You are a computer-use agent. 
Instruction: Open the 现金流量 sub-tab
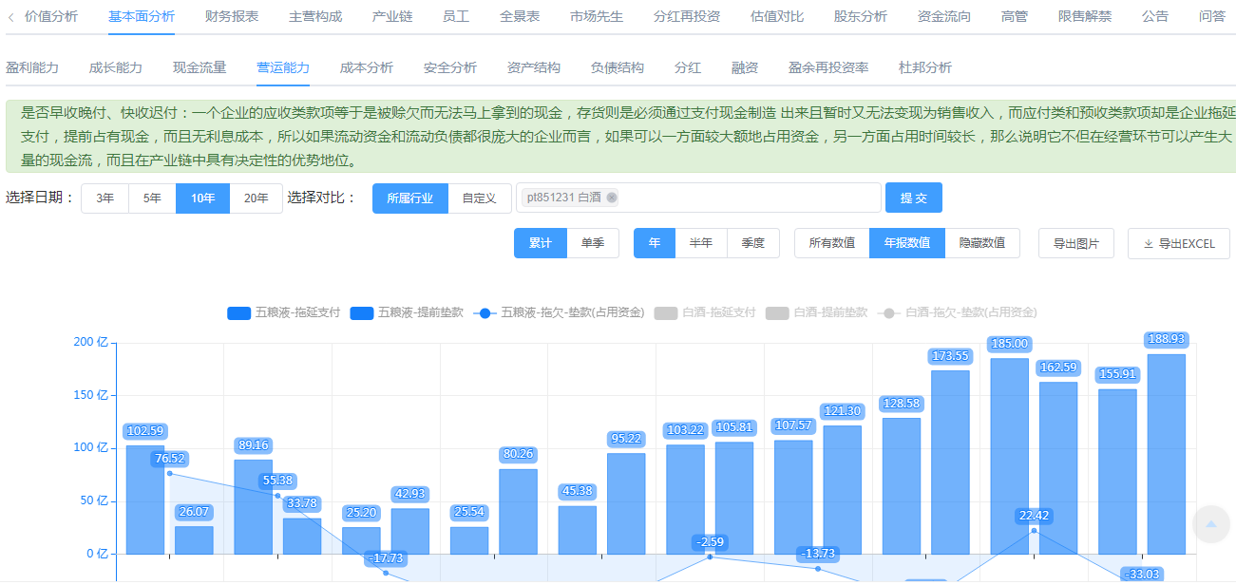coord(200,67)
